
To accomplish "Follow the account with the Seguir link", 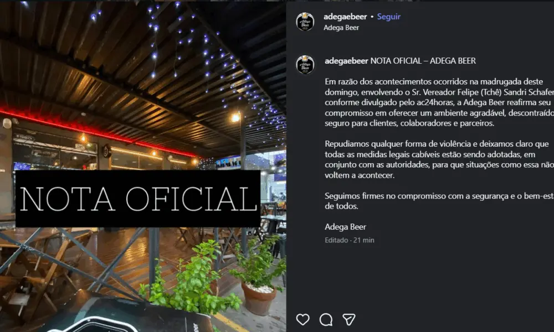I will point(389,17).
